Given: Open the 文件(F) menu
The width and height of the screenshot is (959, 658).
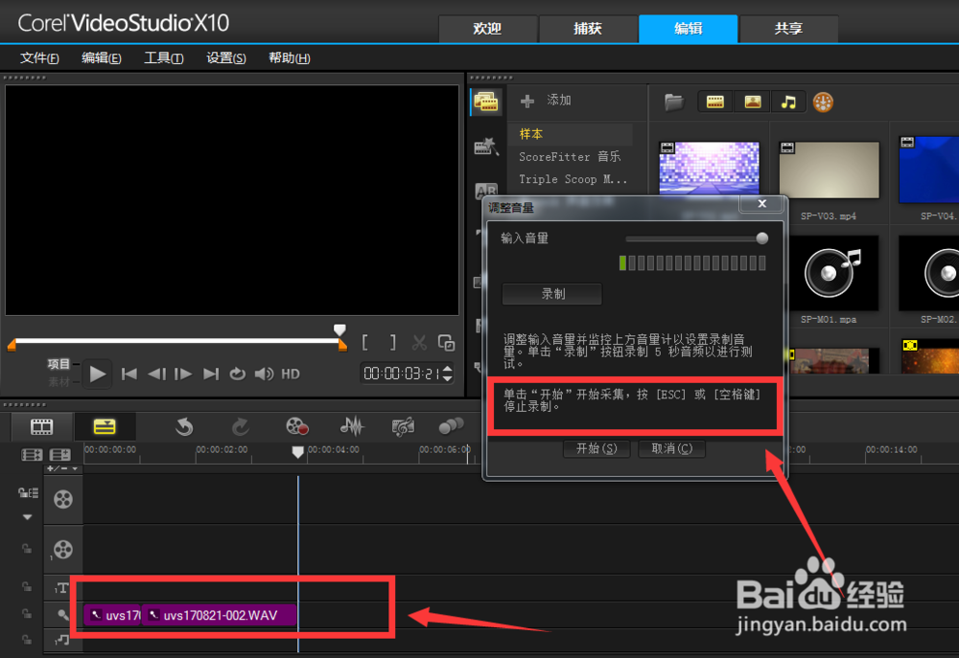Looking at the screenshot, I should pyautogui.click(x=39, y=58).
